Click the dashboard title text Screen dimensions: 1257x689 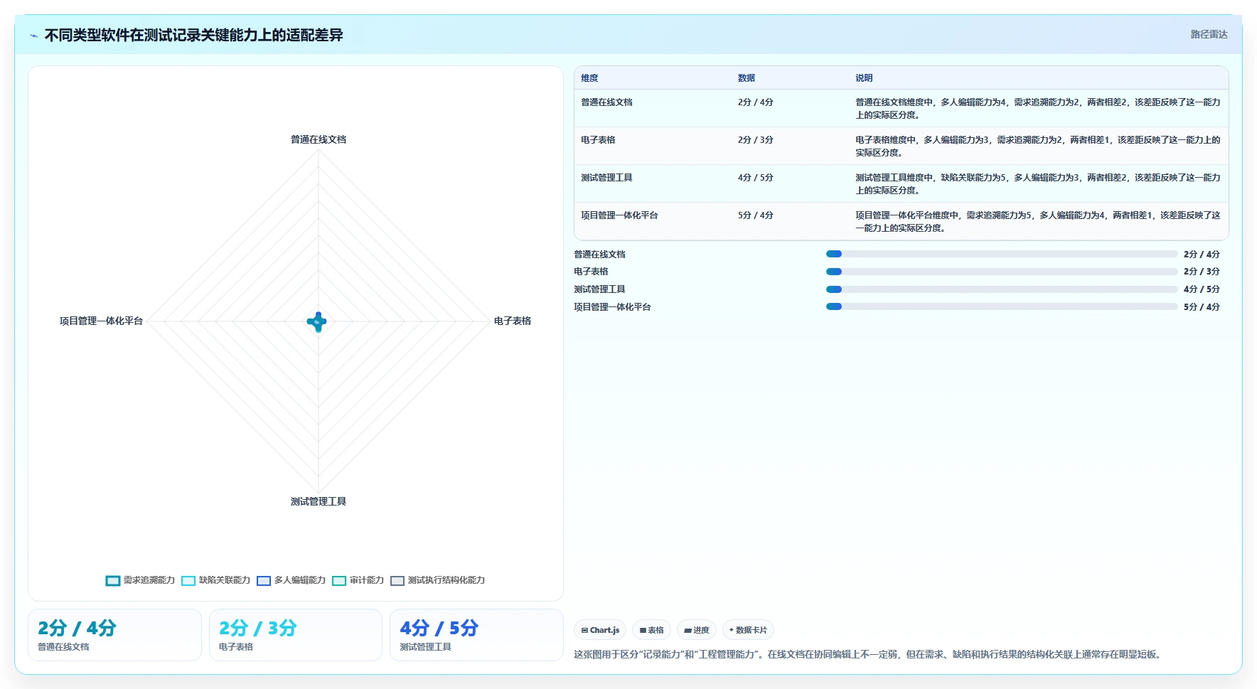(x=194, y=36)
